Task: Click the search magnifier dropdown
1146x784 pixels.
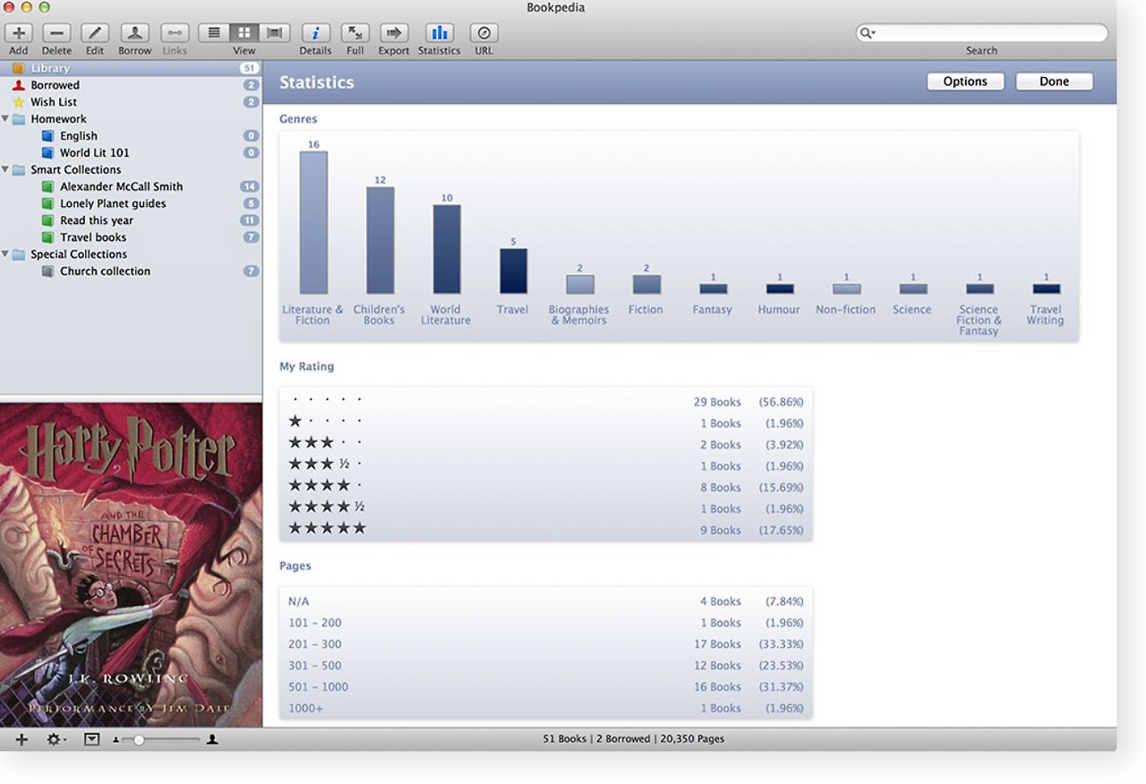Action: [867, 33]
